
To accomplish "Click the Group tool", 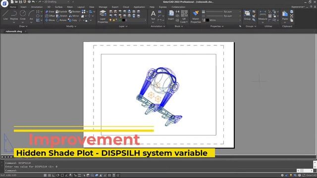I will pos(247,15).
